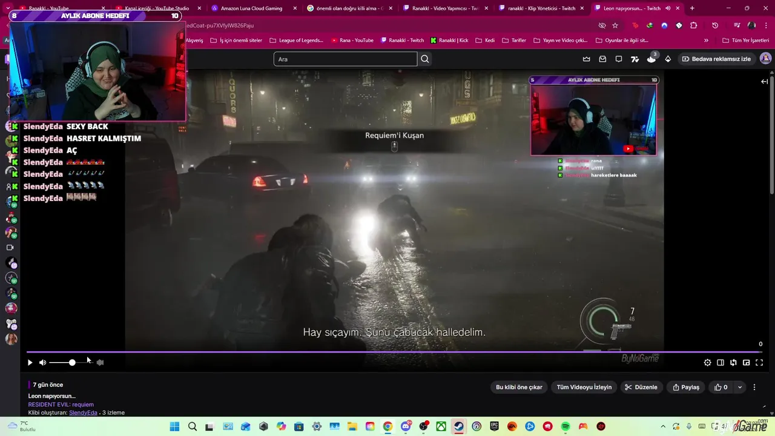The height and width of the screenshot is (436, 775).
Task: Open 'Kedi' bookmark folder
Action: tap(485, 41)
